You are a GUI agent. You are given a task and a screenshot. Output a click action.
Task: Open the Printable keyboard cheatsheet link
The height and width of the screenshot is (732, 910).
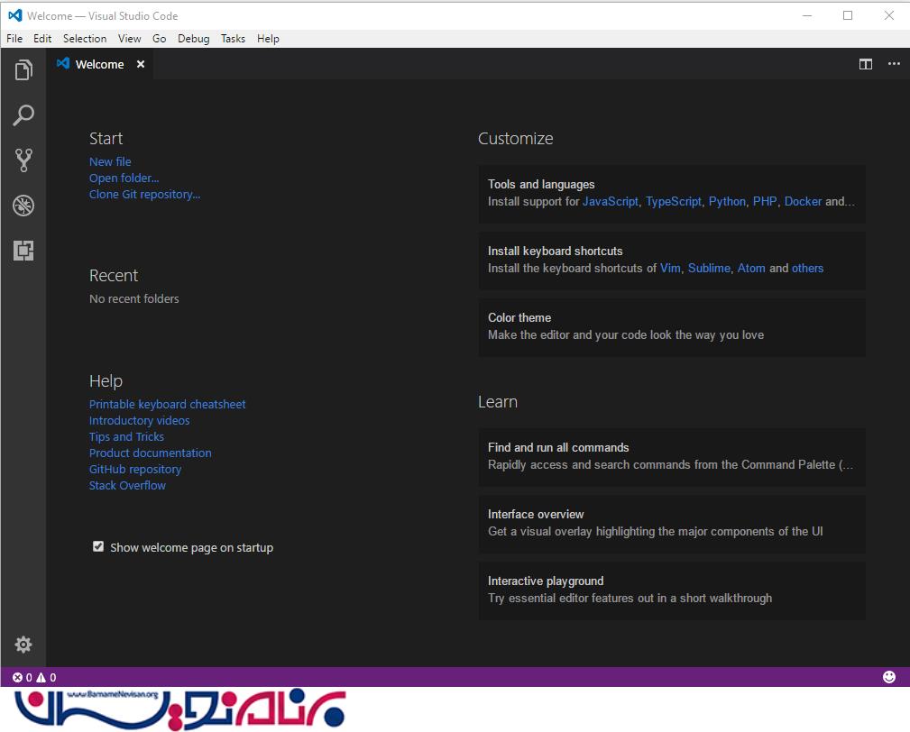167,404
